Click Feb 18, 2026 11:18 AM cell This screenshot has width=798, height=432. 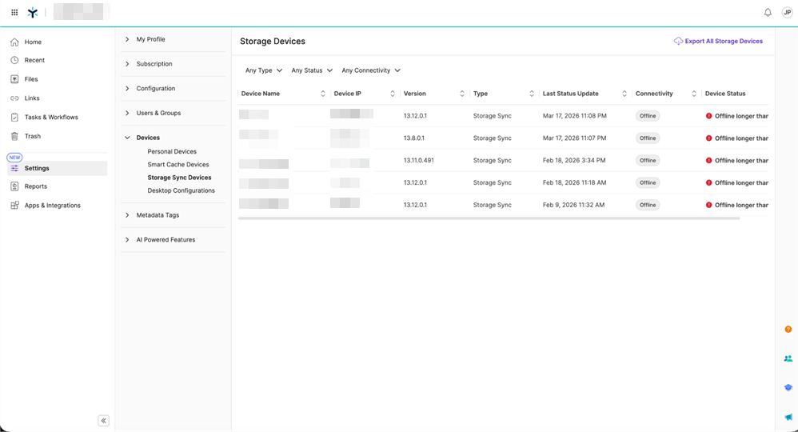(x=575, y=182)
